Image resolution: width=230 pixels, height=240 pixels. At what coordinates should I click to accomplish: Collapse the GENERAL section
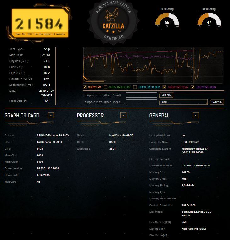[196, 115]
